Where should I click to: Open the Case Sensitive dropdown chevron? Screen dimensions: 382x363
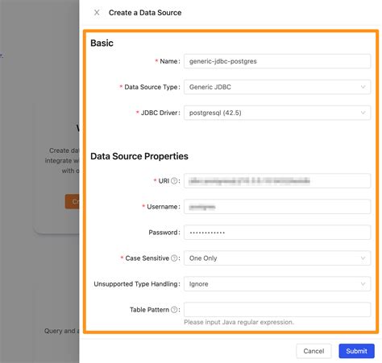363,258
